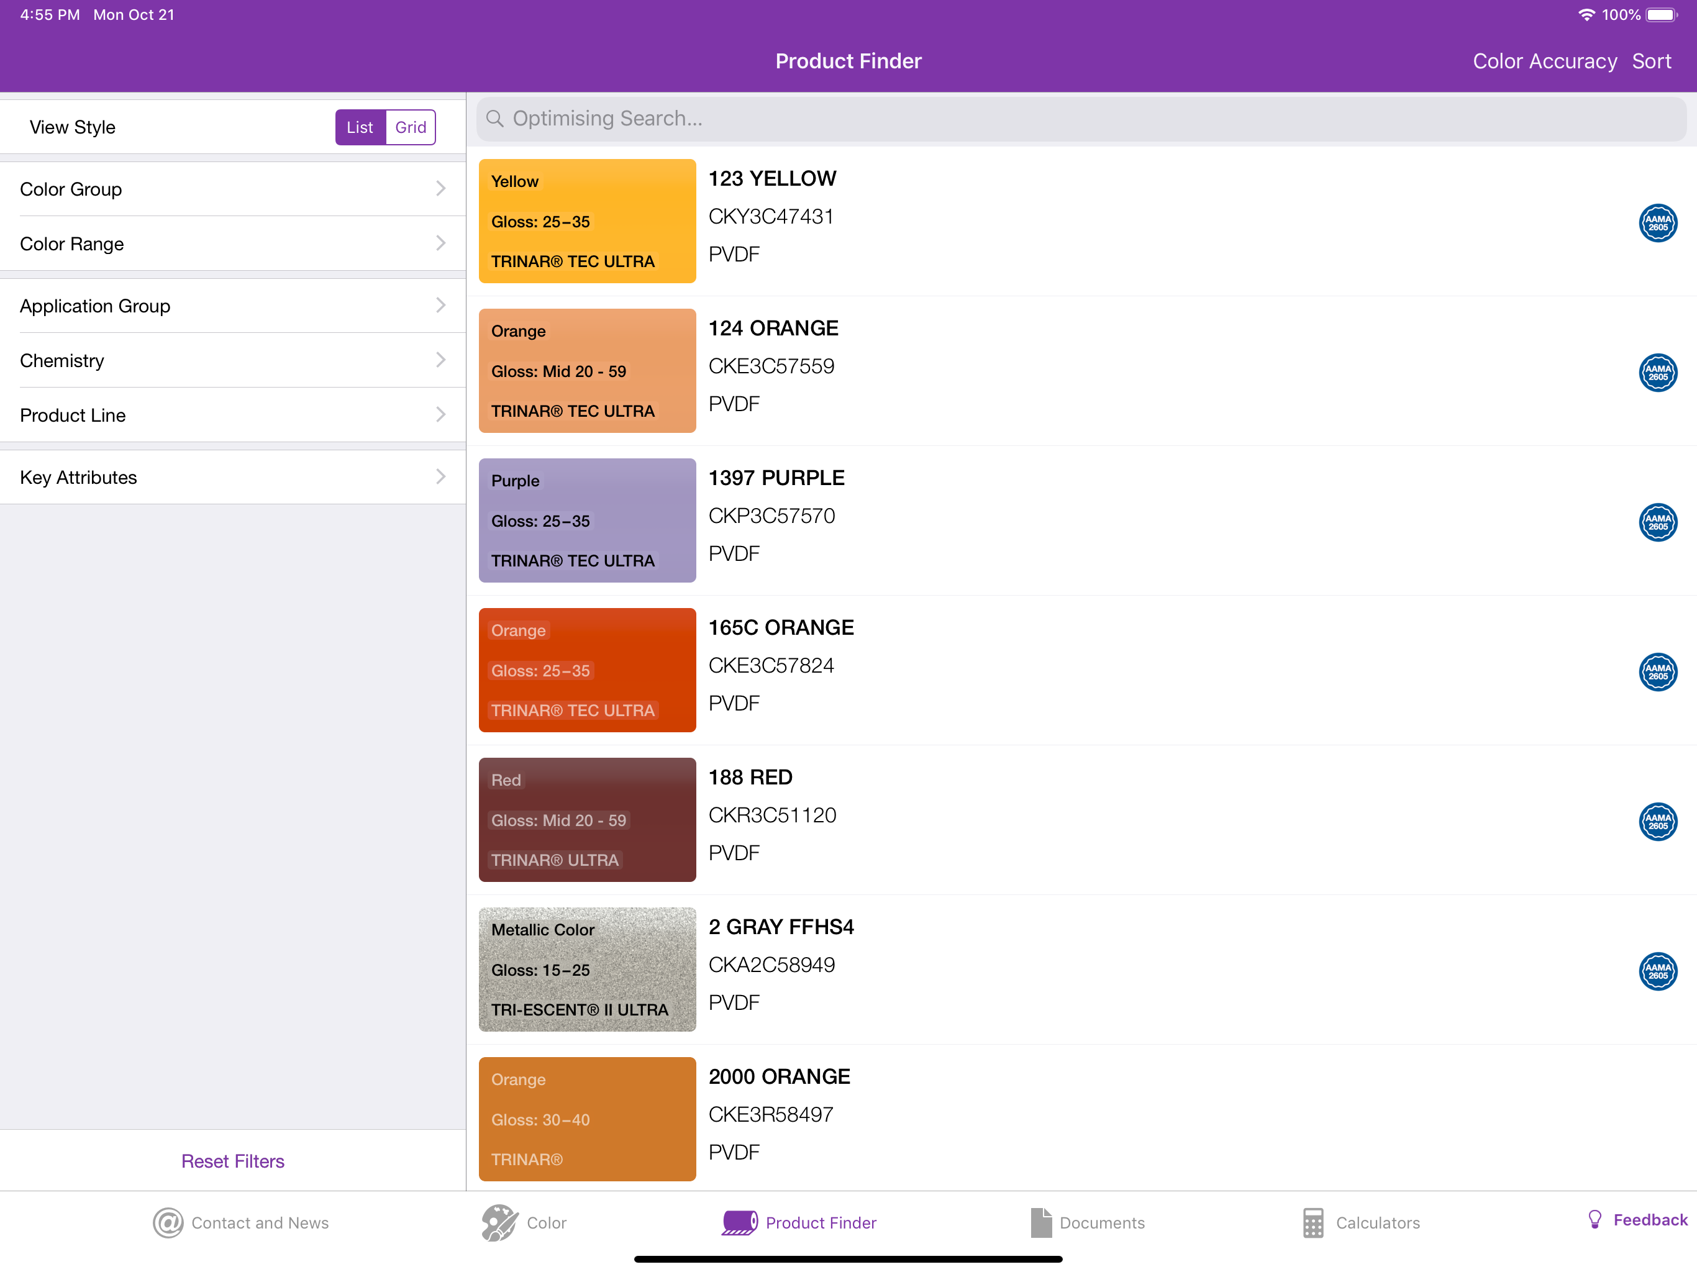The height and width of the screenshot is (1272, 1697).
Task: Select the 124 Orange color swatch
Action: click(587, 371)
